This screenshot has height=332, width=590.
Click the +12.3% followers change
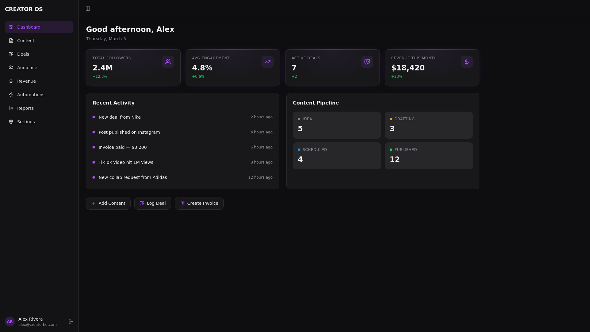pos(100,77)
